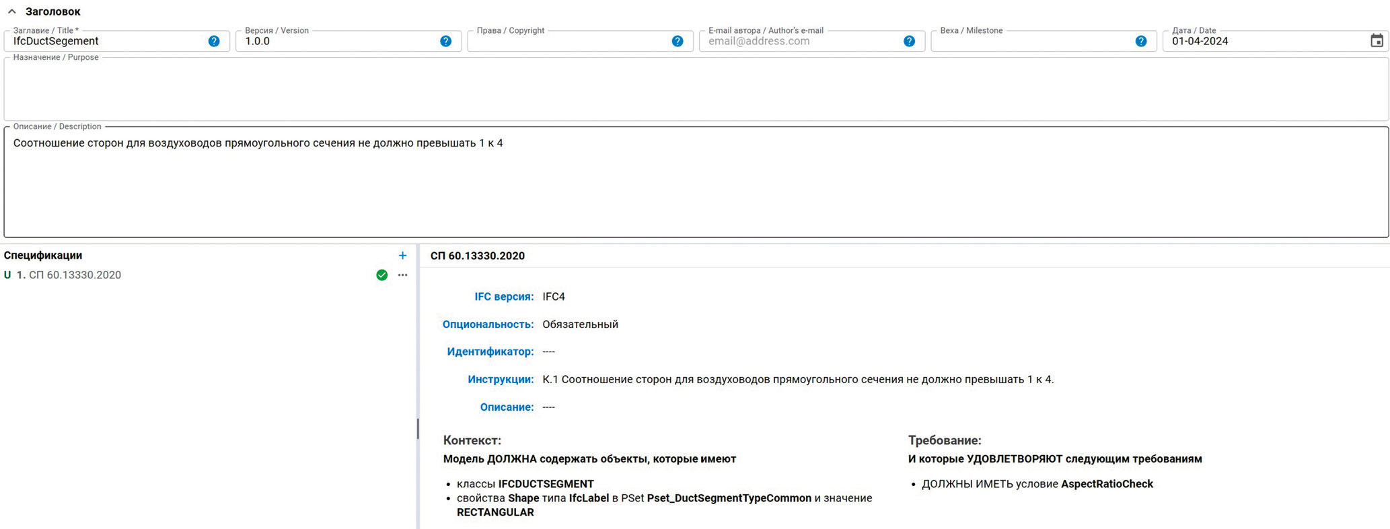Click the Version input field
This screenshot has height=529, width=1390.
pyautogui.click(x=336, y=42)
